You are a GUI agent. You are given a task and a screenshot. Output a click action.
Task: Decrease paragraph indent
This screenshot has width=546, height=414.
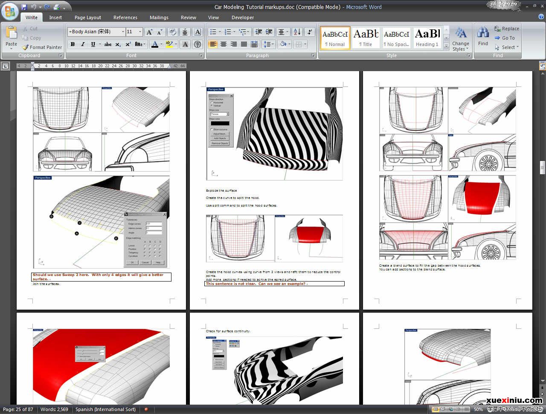point(258,32)
